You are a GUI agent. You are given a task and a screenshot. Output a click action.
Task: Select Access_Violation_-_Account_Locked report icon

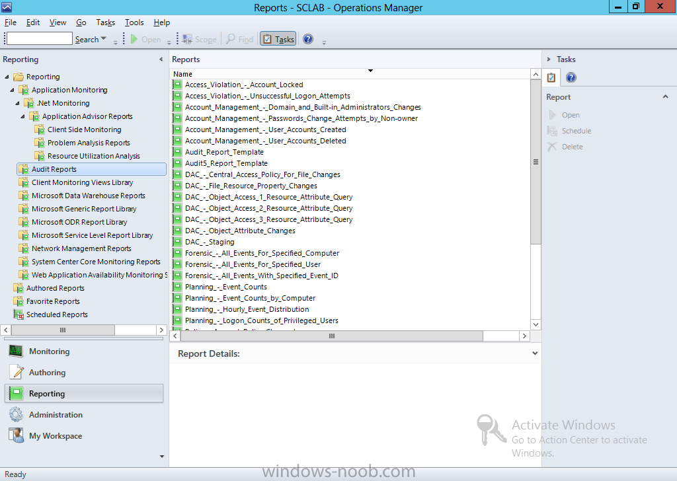point(177,85)
